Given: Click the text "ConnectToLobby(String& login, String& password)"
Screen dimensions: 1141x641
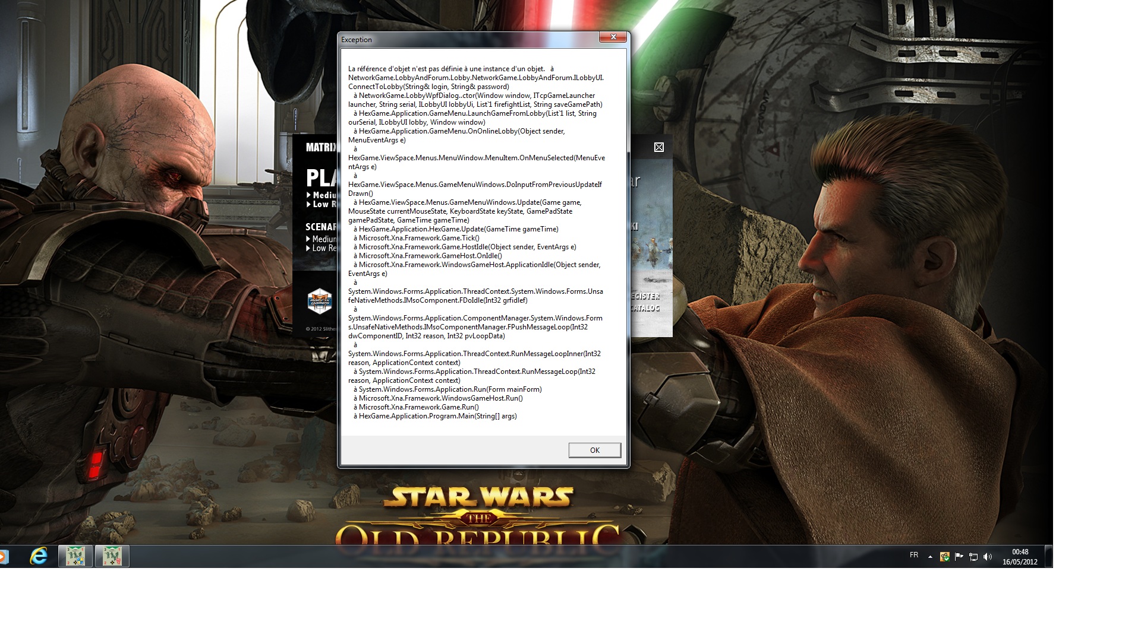Looking at the screenshot, I should pyautogui.click(x=428, y=87).
